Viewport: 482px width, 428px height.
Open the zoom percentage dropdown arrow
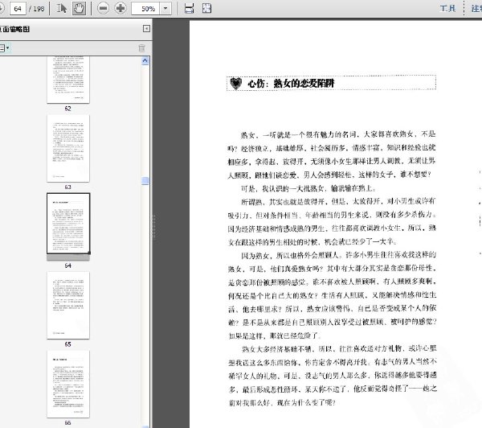click(x=165, y=9)
